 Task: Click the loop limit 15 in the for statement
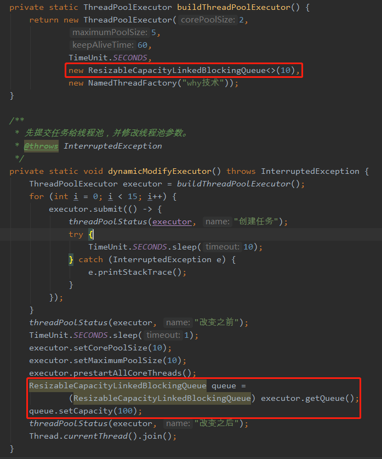click(x=133, y=196)
